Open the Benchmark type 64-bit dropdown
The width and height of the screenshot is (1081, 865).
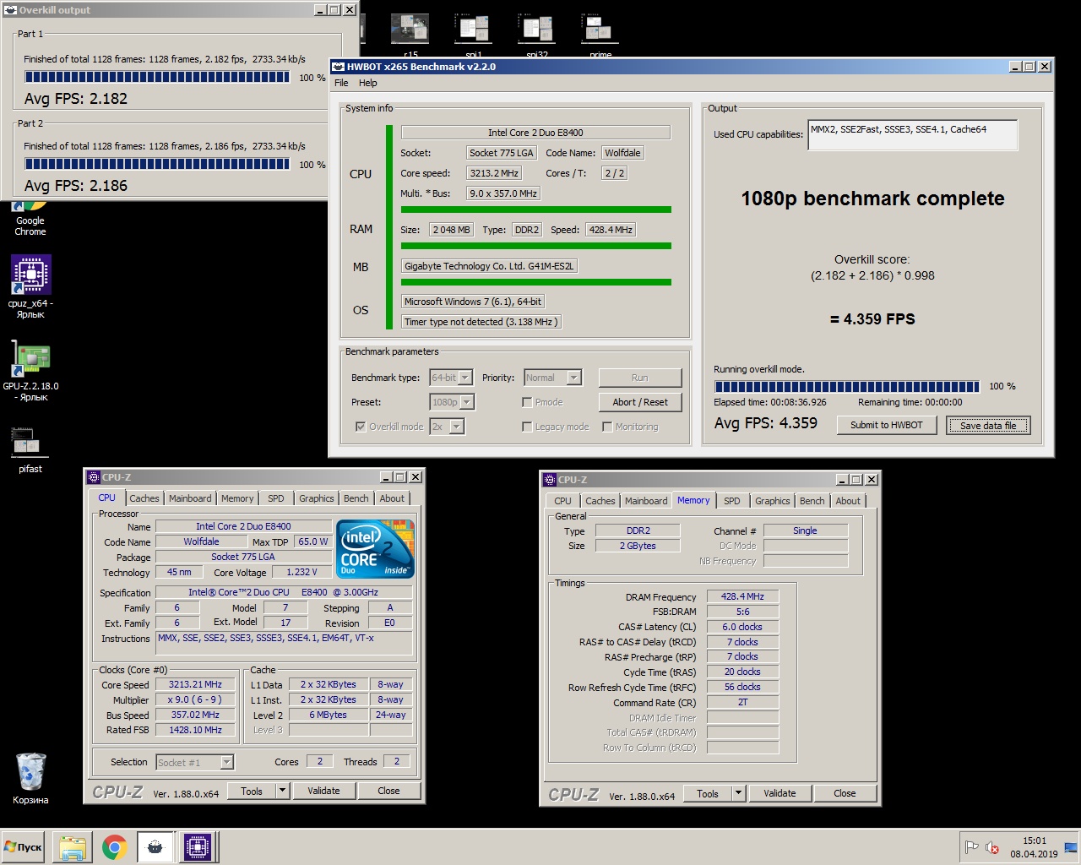[452, 378]
